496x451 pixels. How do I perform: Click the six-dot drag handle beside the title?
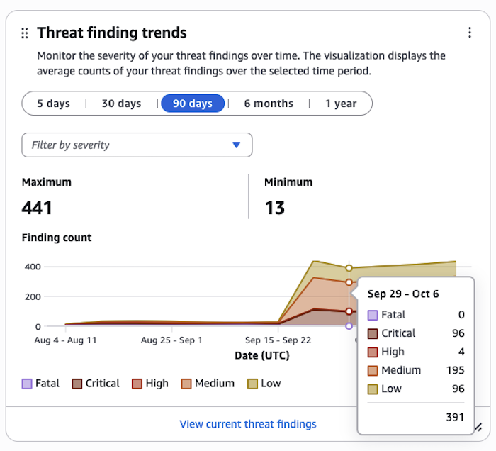tap(25, 33)
